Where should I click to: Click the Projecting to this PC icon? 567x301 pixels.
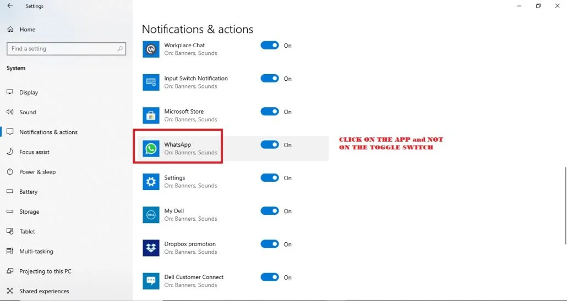click(10, 271)
